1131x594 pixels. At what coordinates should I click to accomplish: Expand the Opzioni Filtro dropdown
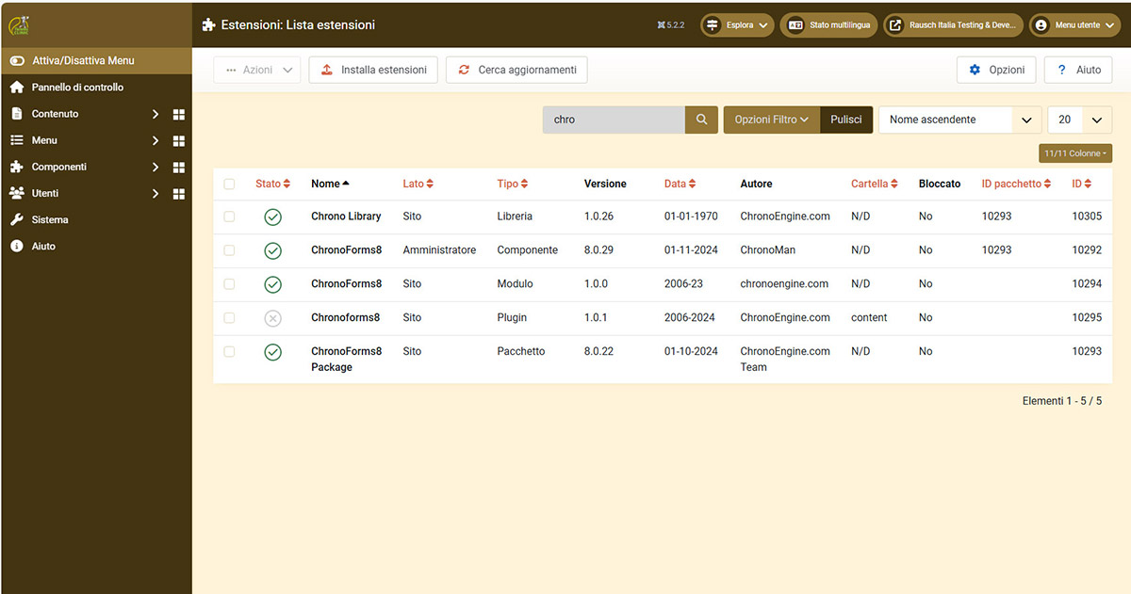tap(771, 120)
